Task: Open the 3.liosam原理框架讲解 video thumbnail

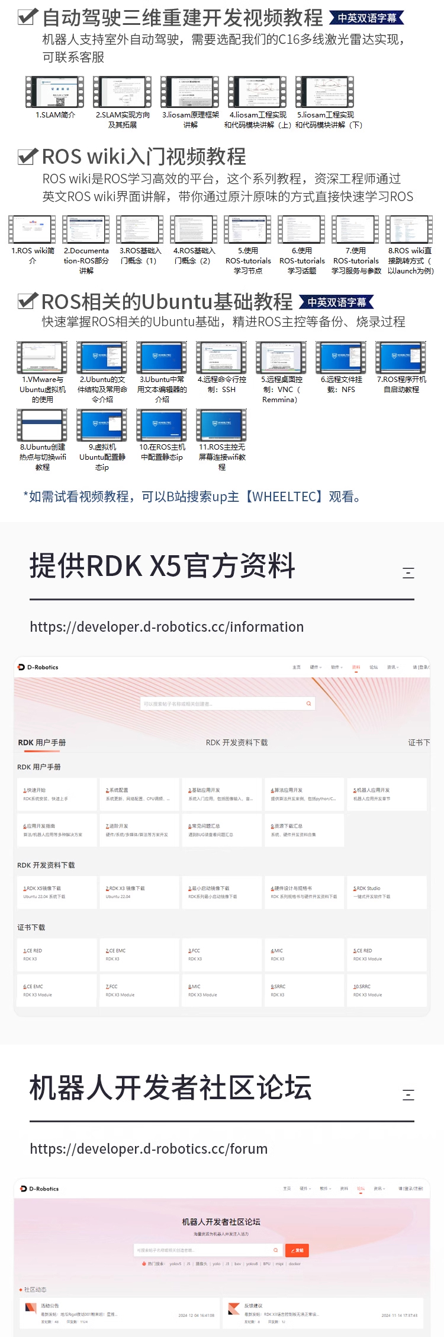Action: coord(190,92)
